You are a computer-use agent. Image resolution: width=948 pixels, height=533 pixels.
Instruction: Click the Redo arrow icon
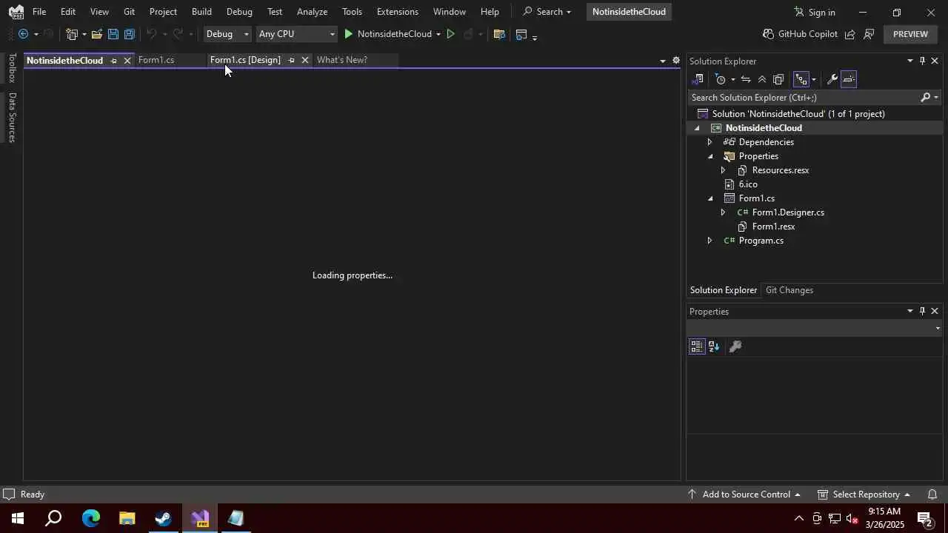(178, 34)
